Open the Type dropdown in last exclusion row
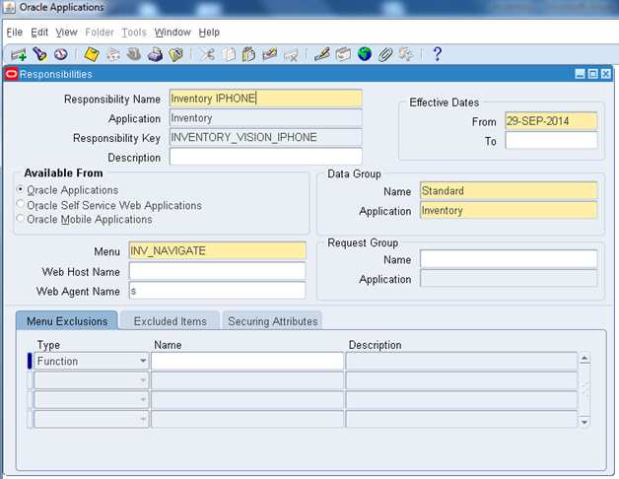The height and width of the screenshot is (479, 619). (x=144, y=420)
